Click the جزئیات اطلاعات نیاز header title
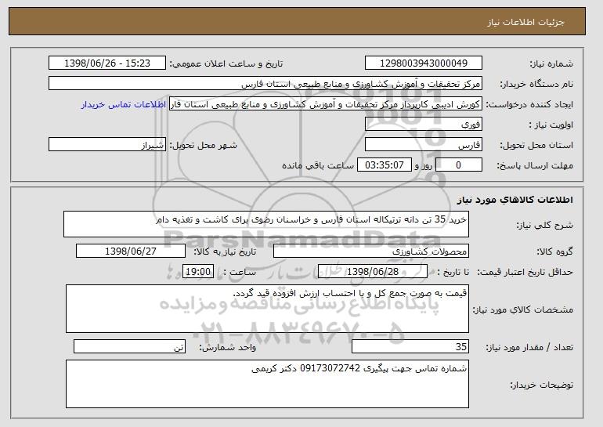The image size is (603, 427). point(525,22)
